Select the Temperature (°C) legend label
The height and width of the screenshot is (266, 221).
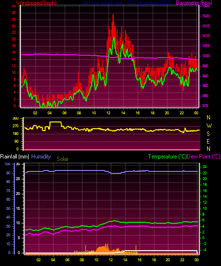click(x=167, y=157)
